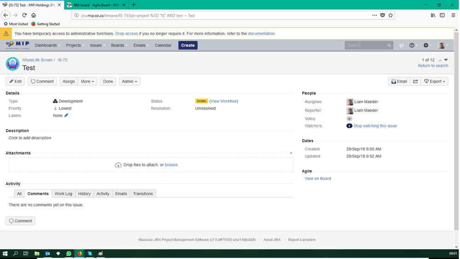Open the Windows Start menu
This screenshot has height=259, width=460.
[x=5, y=253]
